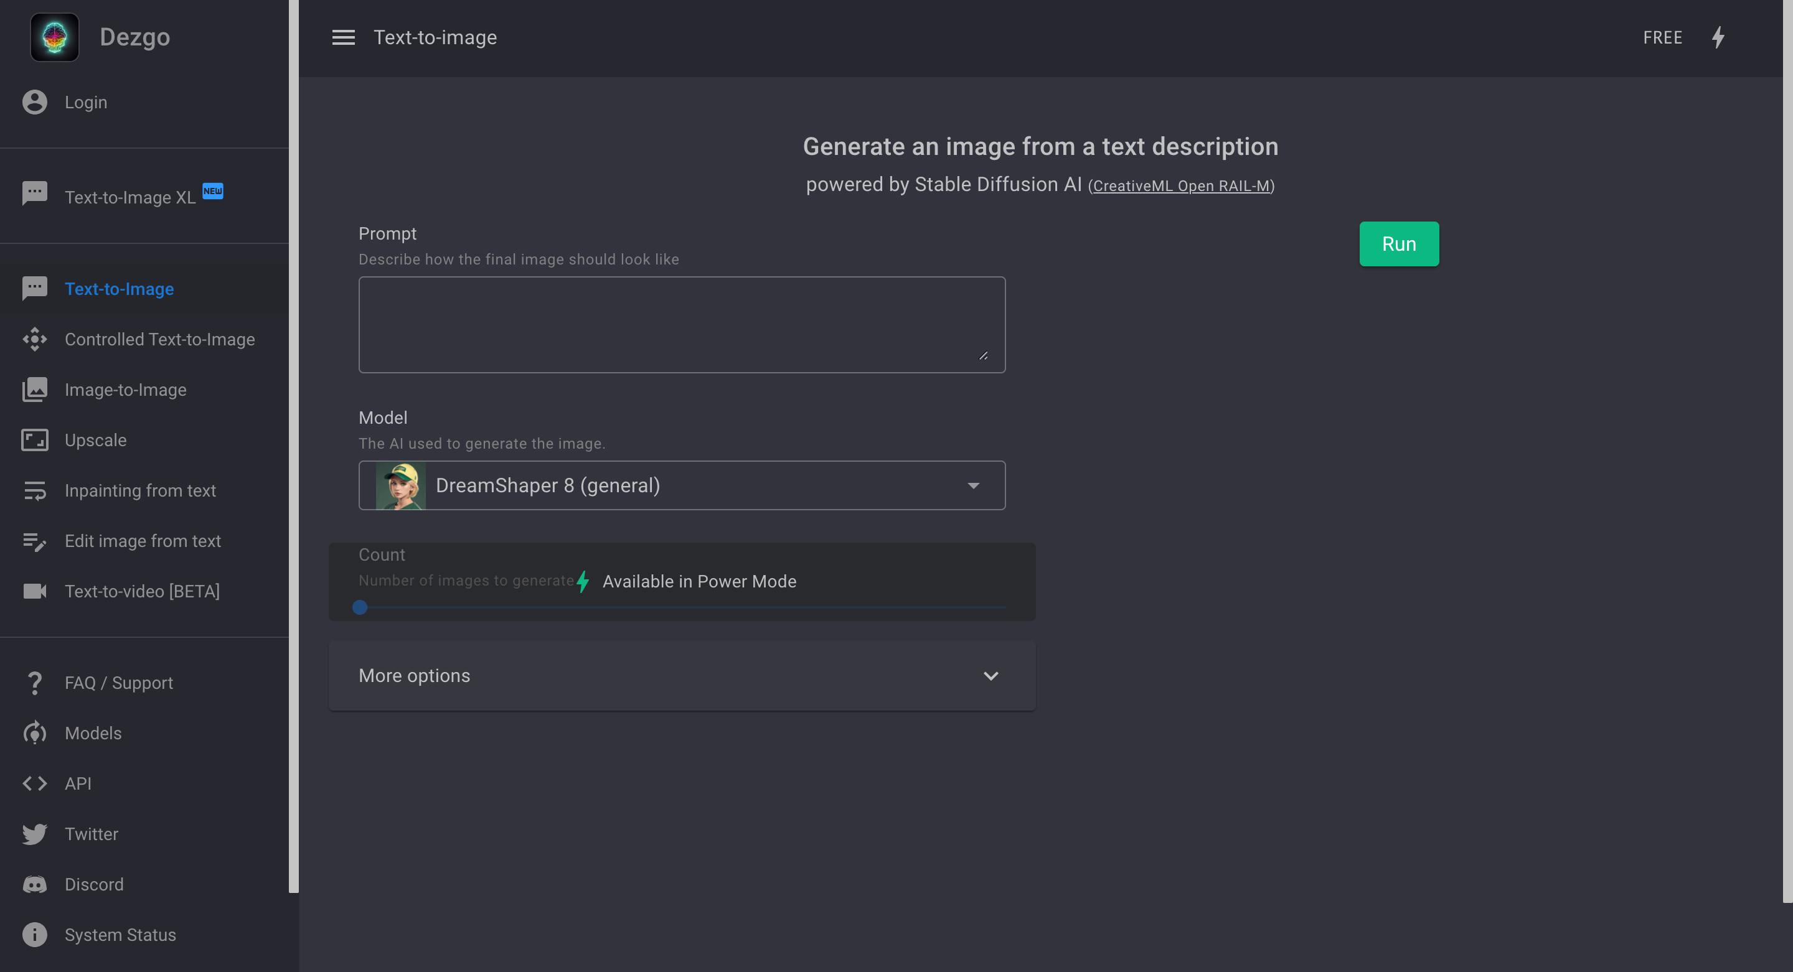The image size is (1793, 972).
Task: Click the Dezgo brain logo icon
Action: click(54, 37)
